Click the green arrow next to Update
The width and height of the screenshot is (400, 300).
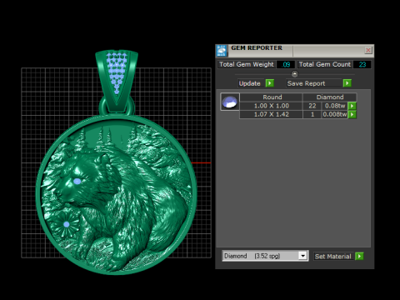click(269, 83)
